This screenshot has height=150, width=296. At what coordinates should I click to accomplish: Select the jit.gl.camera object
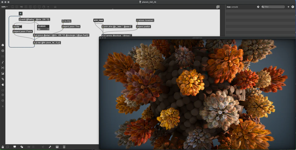[x=117, y=35]
